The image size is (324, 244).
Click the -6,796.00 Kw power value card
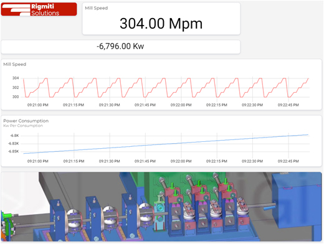[120, 47]
